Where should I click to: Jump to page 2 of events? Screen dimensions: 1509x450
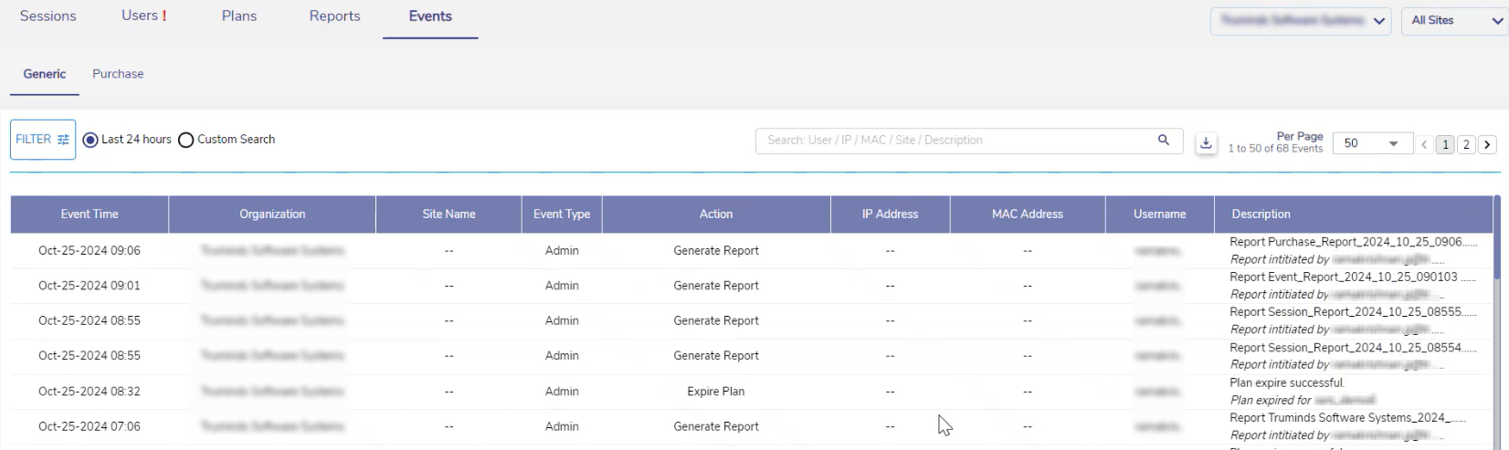tap(1466, 144)
